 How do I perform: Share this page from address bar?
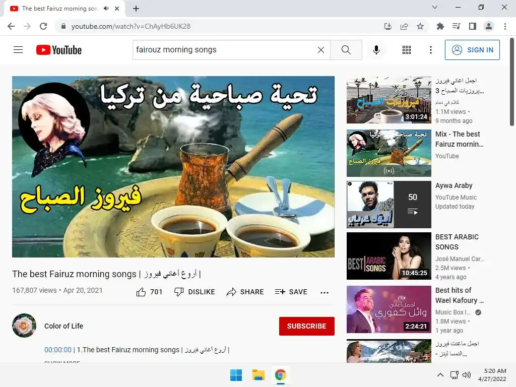(x=404, y=26)
